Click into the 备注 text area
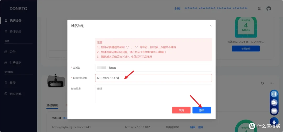The height and width of the screenshot is (132, 283). pyautogui.click(x=153, y=94)
